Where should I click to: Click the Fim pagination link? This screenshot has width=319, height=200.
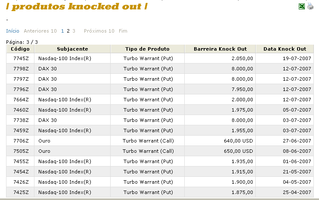point(123,31)
